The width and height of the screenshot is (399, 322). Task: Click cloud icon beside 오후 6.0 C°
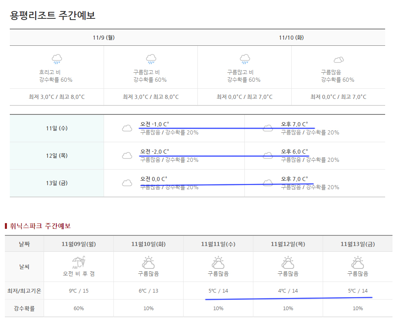(x=268, y=156)
